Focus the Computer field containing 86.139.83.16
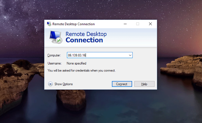The image size is (202, 123). click(x=100, y=55)
